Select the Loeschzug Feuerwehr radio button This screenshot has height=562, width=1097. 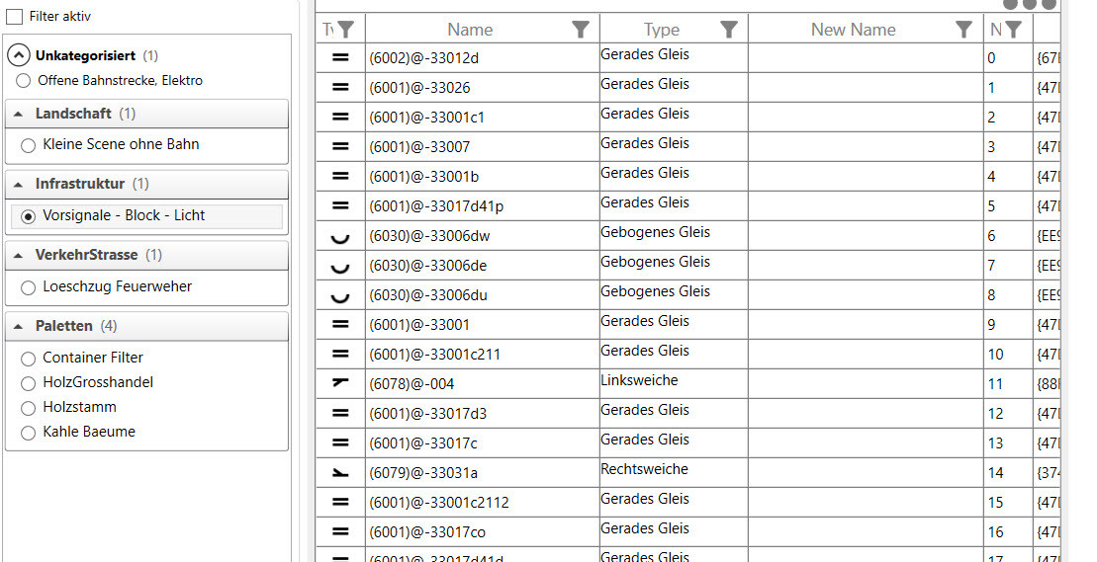[28, 287]
